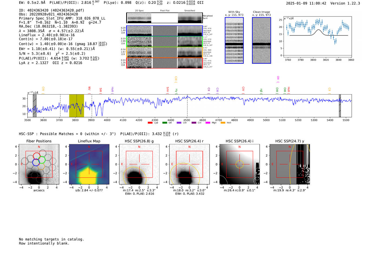Click the Obs: 20220928v021_4024363420 text
This screenshot has height=258, width=379.
tap(48, 14)
